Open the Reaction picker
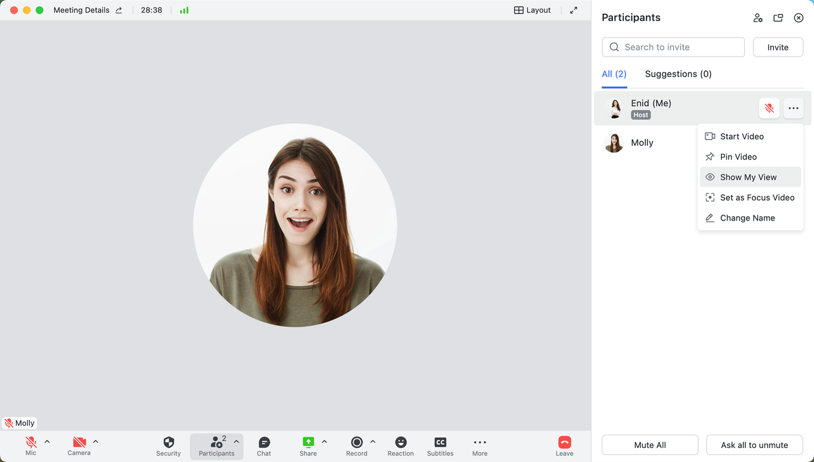This screenshot has width=814, height=462. pos(400,445)
